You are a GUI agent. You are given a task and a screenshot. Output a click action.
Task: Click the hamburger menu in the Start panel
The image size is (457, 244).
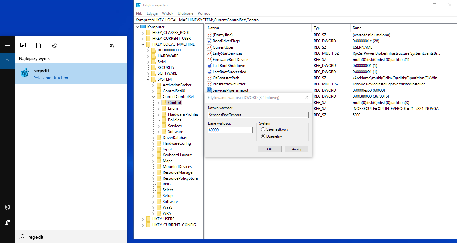click(7, 45)
